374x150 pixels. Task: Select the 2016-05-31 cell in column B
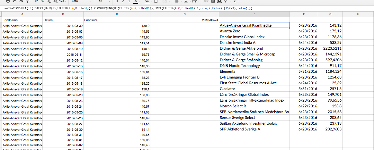pyautogui.click(x=63, y=135)
